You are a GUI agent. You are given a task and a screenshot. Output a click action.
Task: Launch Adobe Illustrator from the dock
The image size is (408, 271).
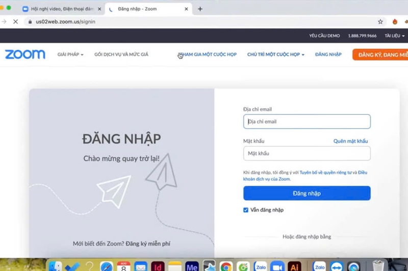tap(294, 266)
